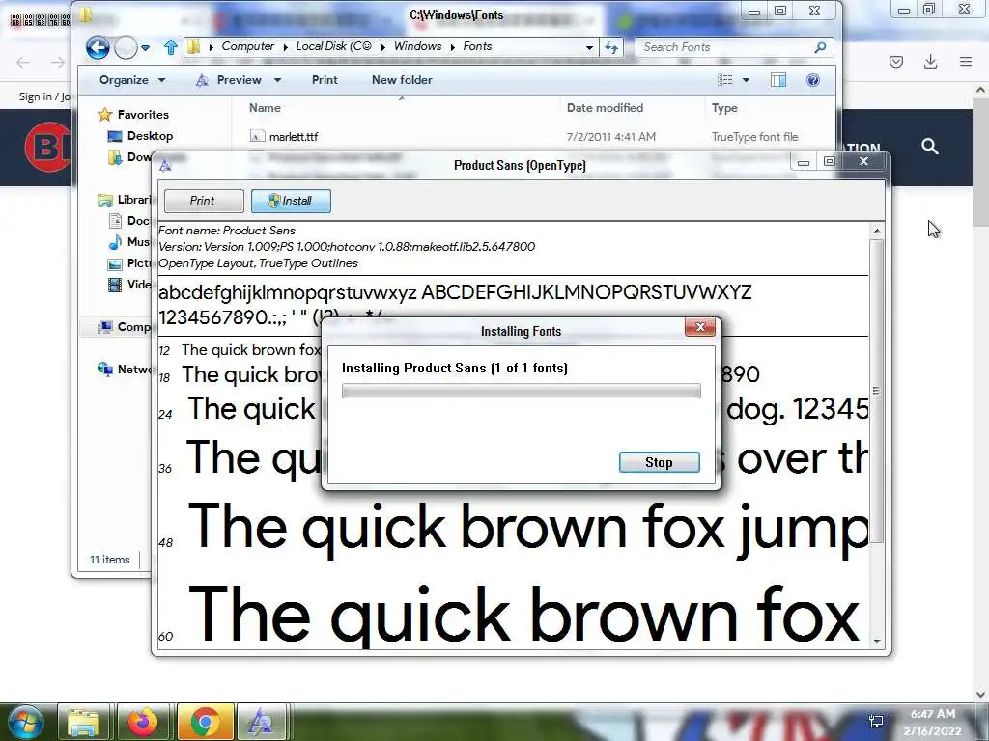
Task: Click the Install button in font viewer
Action: pyautogui.click(x=291, y=201)
